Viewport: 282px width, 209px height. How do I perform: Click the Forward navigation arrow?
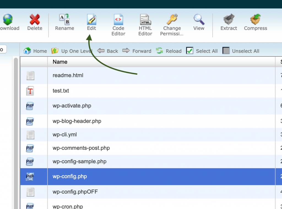[x=137, y=51]
